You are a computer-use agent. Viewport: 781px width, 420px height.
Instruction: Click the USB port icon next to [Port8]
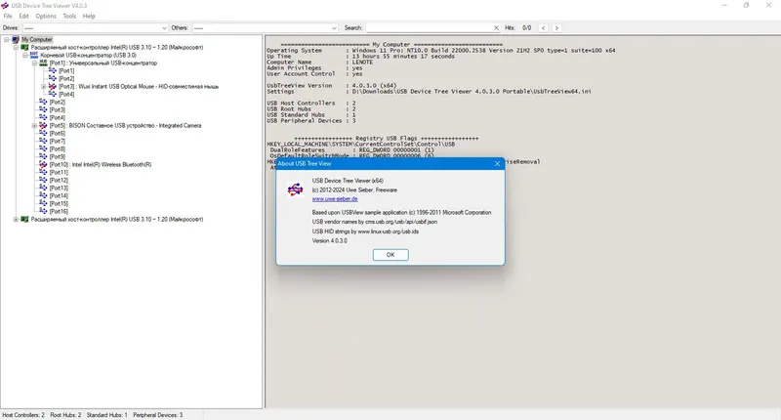click(x=43, y=149)
